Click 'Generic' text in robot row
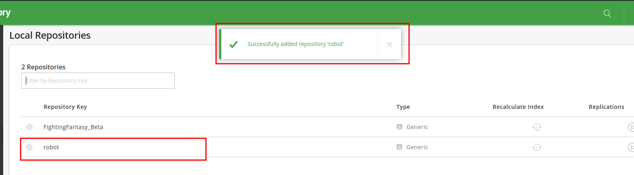The height and width of the screenshot is (175, 634). [417, 147]
